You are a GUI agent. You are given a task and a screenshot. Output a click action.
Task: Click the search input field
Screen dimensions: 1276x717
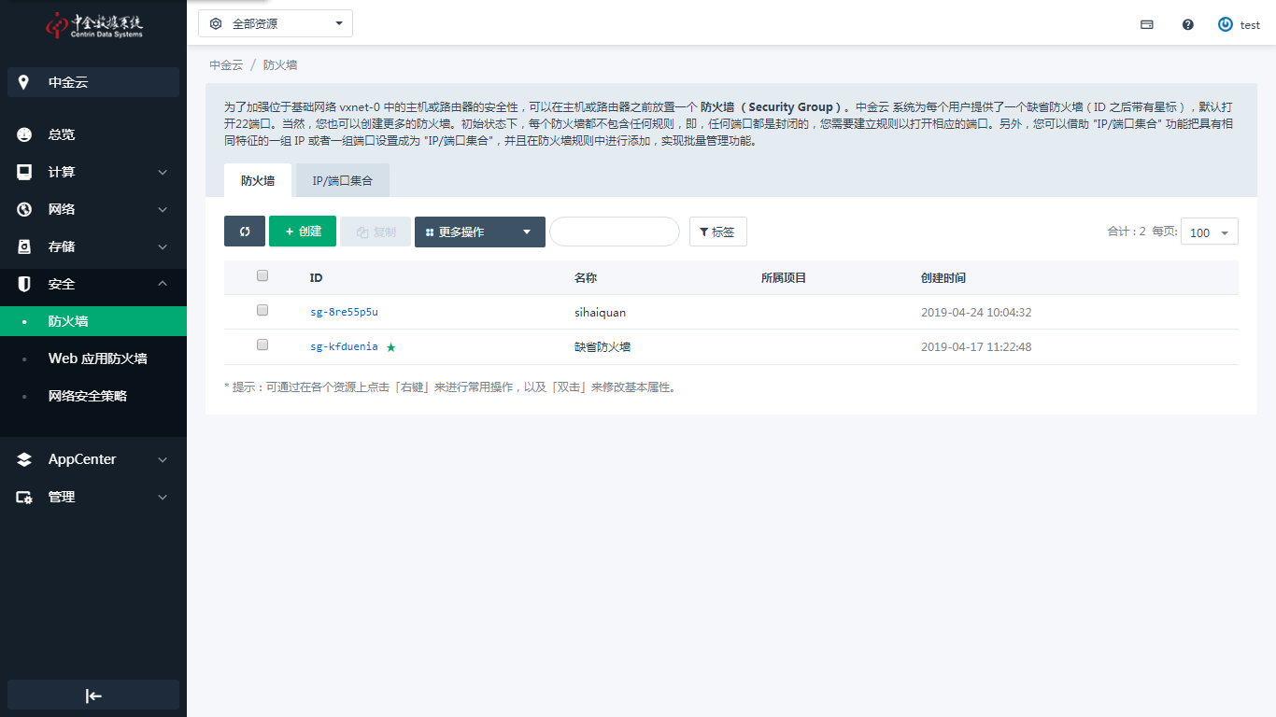coord(615,232)
